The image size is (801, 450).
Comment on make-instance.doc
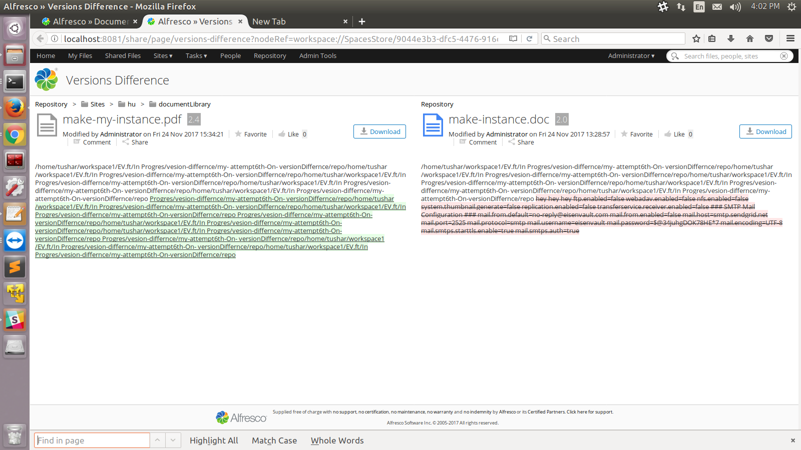click(478, 142)
